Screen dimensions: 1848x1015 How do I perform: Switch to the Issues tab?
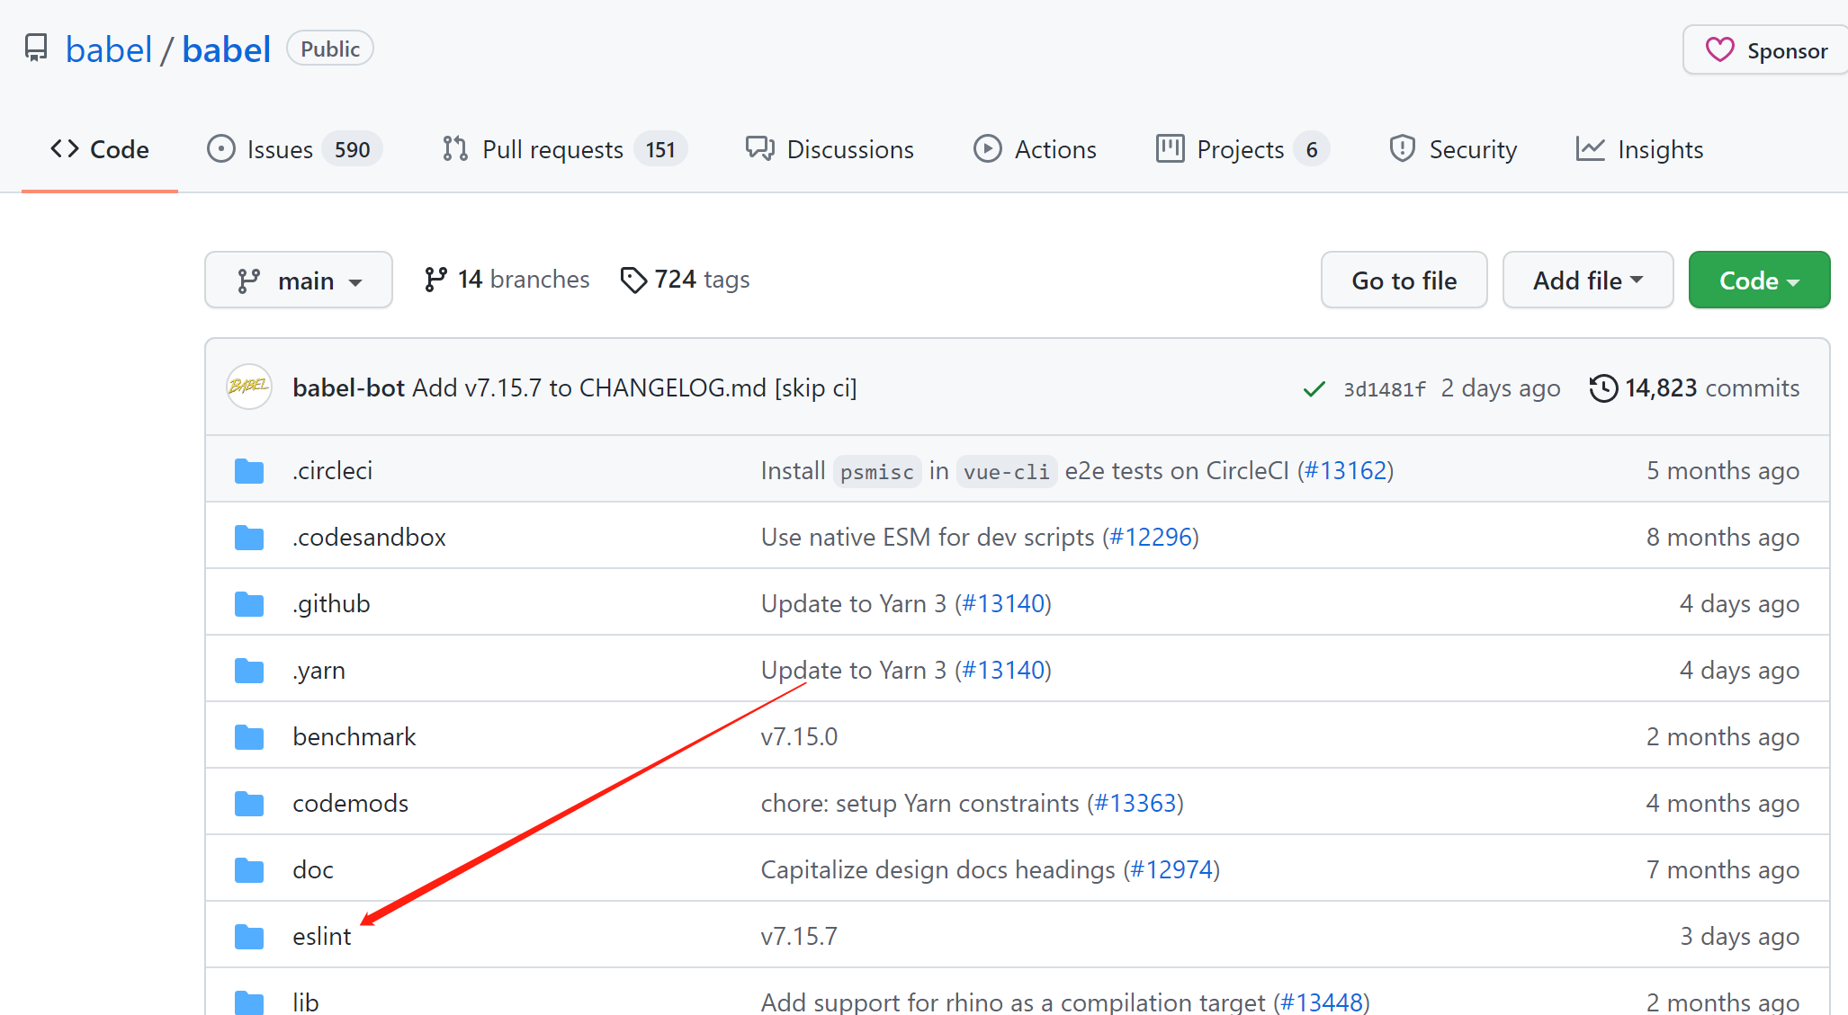point(293,149)
